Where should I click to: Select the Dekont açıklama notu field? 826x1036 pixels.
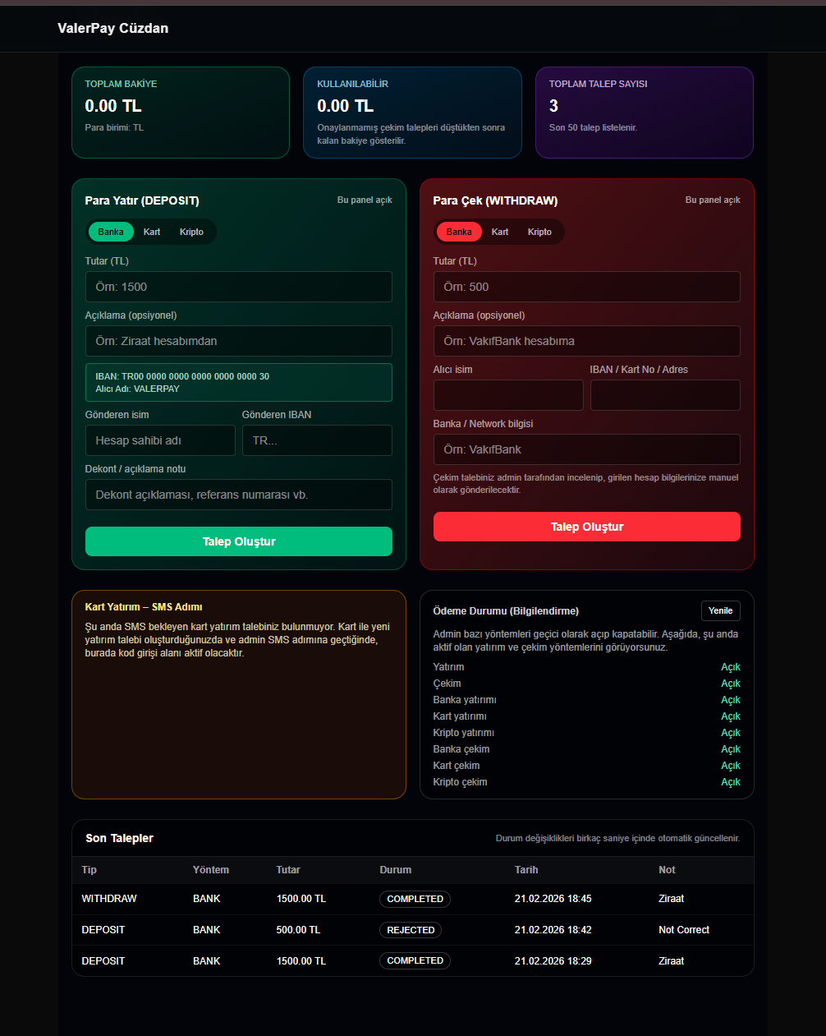(x=238, y=495)
